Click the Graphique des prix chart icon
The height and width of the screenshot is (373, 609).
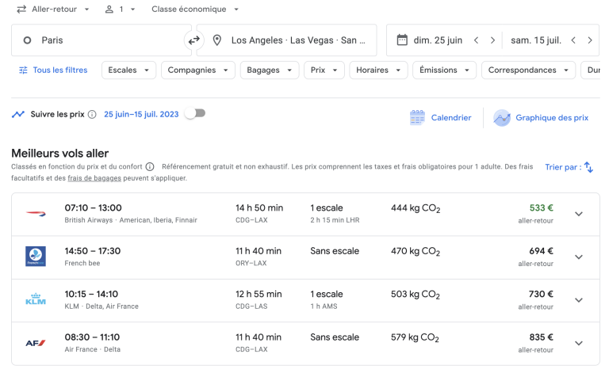(x=501, y=118)
